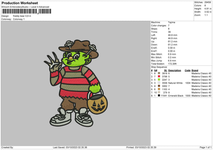Click the Code column header
The width and height of the screenshot is (213, 150).
pos(187,70)
